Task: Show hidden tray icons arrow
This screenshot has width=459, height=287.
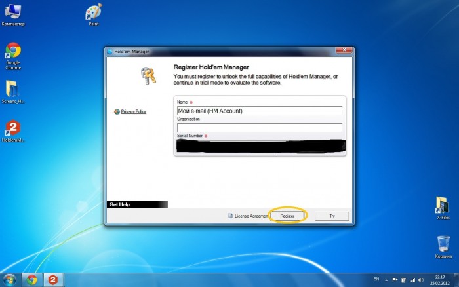Action: point(386,280)
